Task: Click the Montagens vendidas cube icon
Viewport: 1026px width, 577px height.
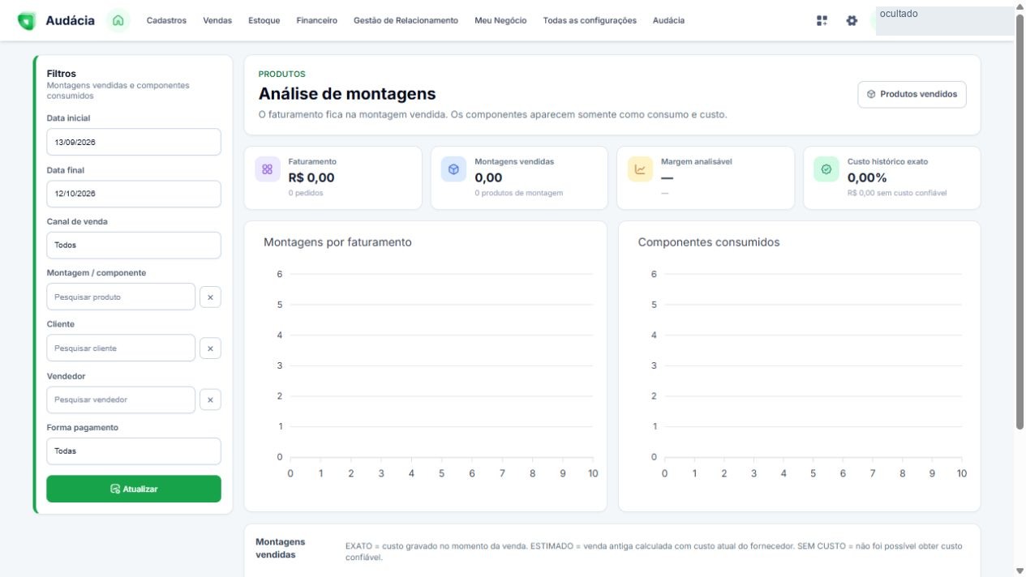Action: click(x=453, y=169)
